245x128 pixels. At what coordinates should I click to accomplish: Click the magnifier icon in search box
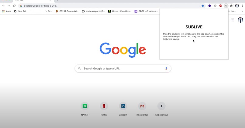[80, 69]
